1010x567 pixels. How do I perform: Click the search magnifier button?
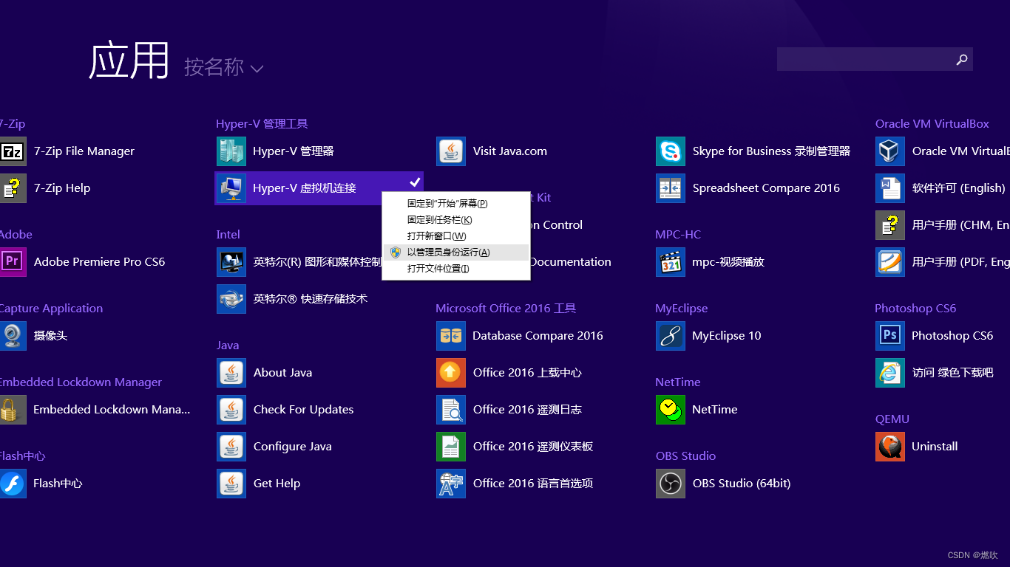point(961,59)
